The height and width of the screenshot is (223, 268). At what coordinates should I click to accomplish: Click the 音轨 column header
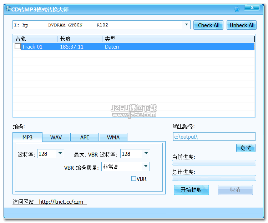pyautogui.click(x=35, y=39)
